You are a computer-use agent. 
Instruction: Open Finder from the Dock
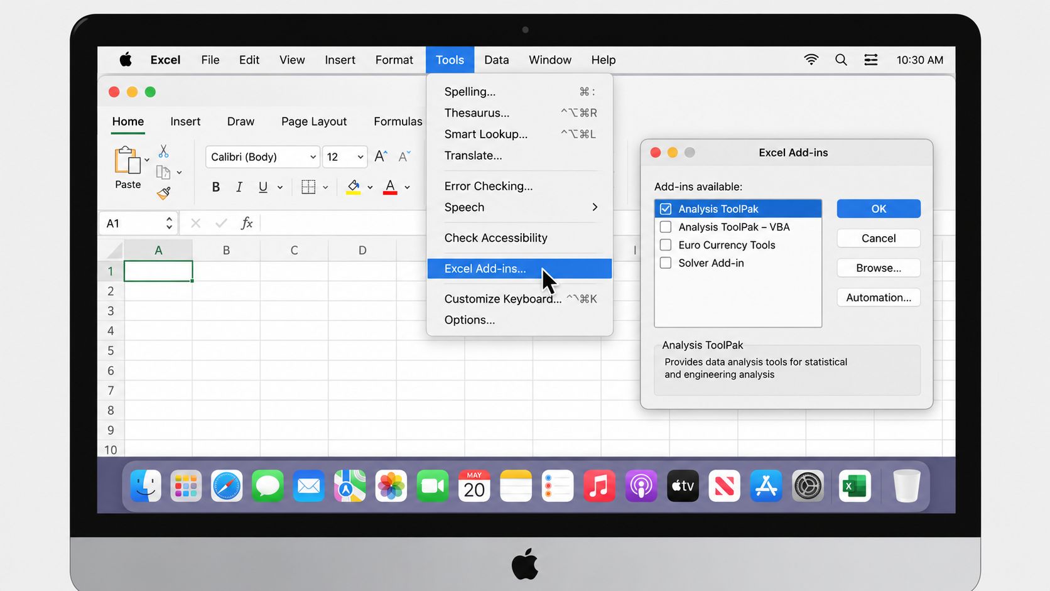coord(146,485)
